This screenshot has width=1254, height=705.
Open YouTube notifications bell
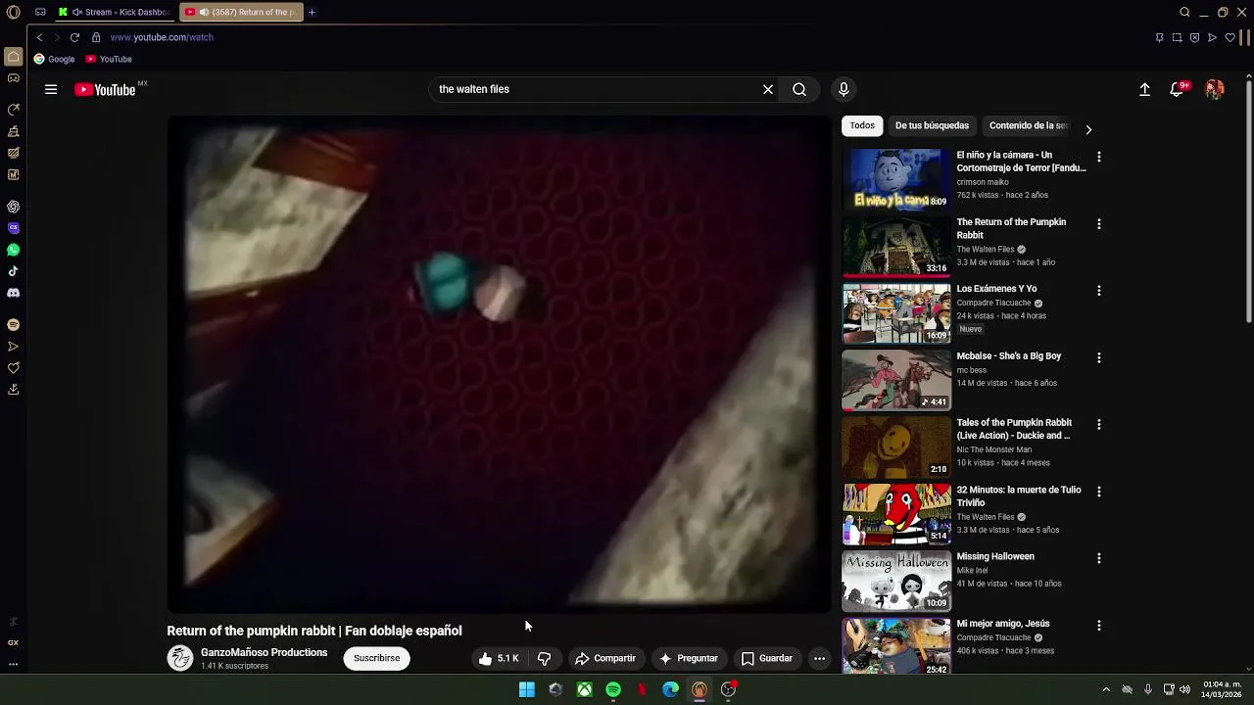pyautogui.click(x=1178, y=89)
